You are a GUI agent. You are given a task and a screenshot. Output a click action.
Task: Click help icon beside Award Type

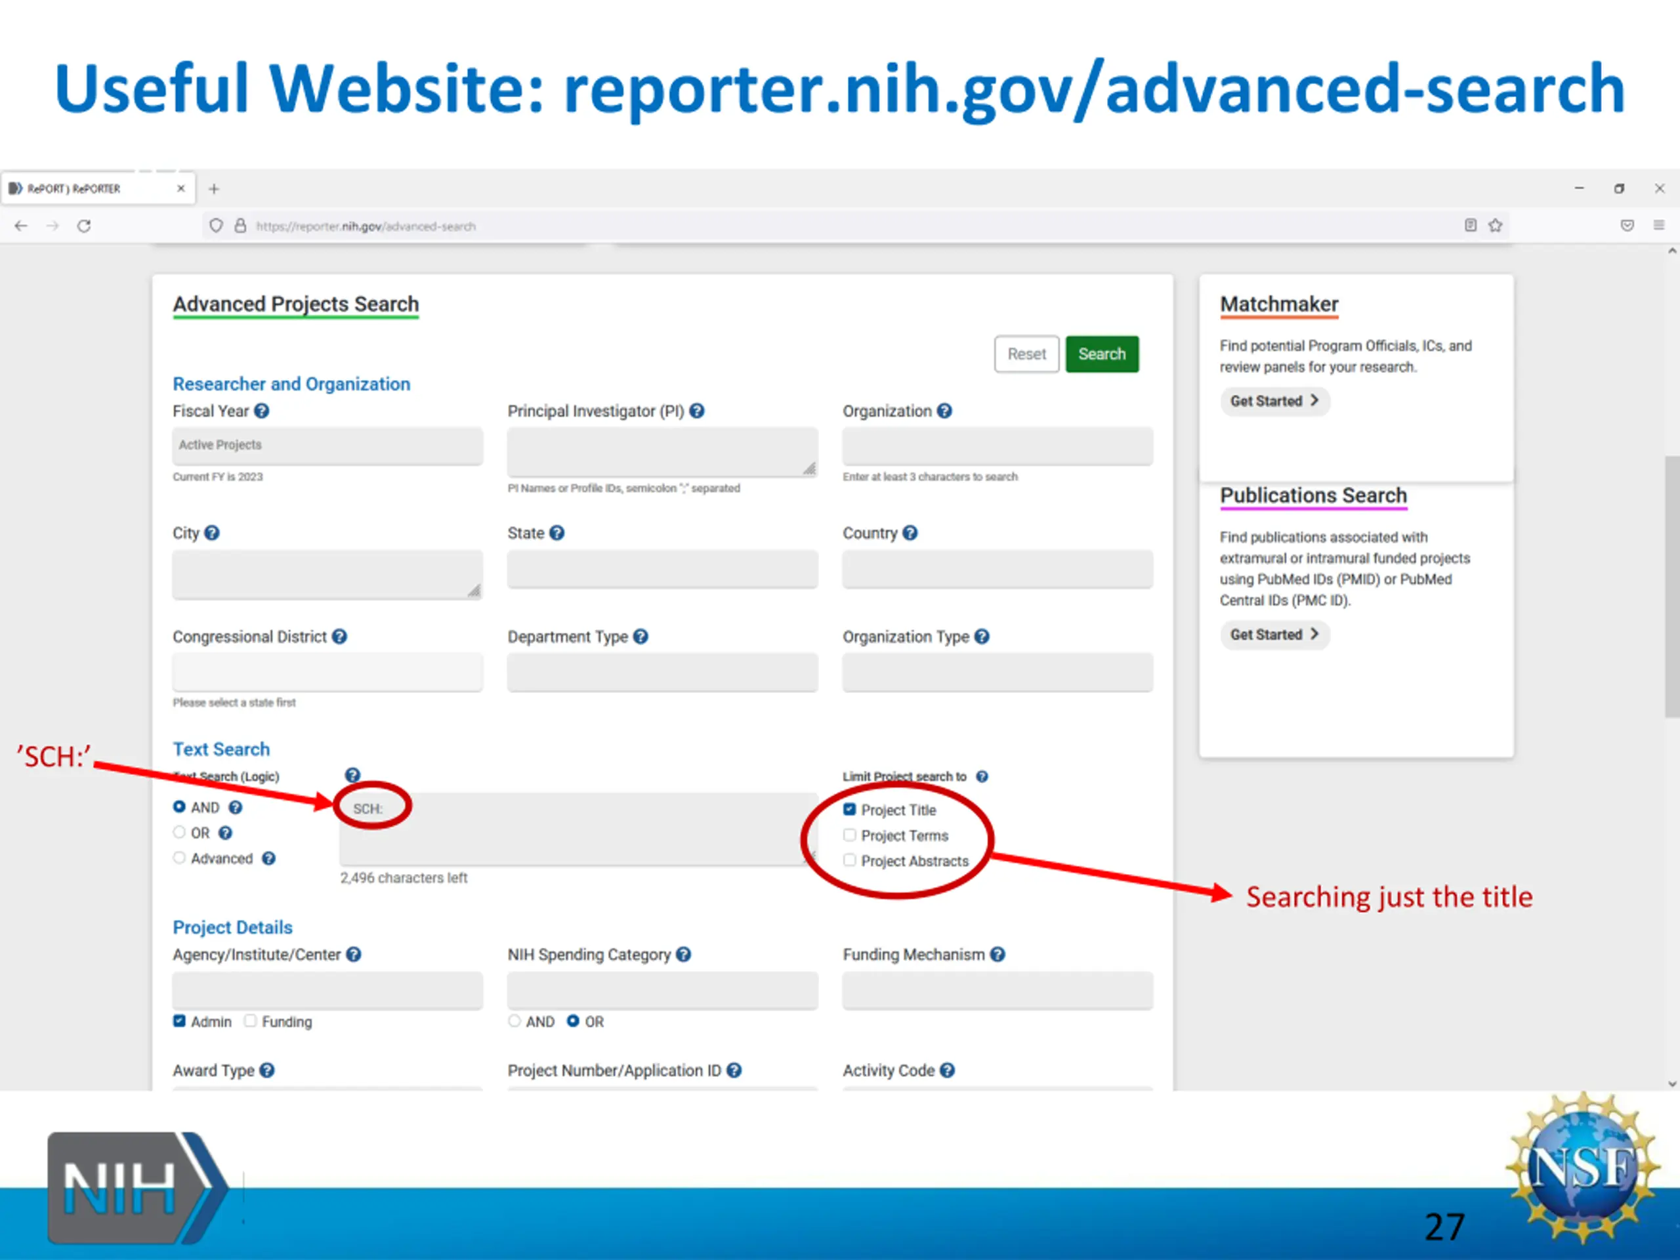point(266,1070)
